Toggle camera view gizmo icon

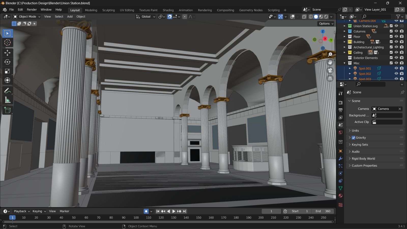pyautogui.click(x=330, y=70)
